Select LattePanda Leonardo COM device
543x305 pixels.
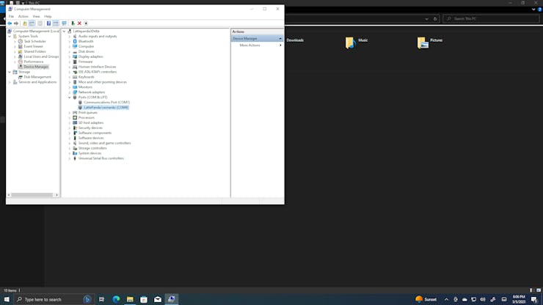pos(106,108)
